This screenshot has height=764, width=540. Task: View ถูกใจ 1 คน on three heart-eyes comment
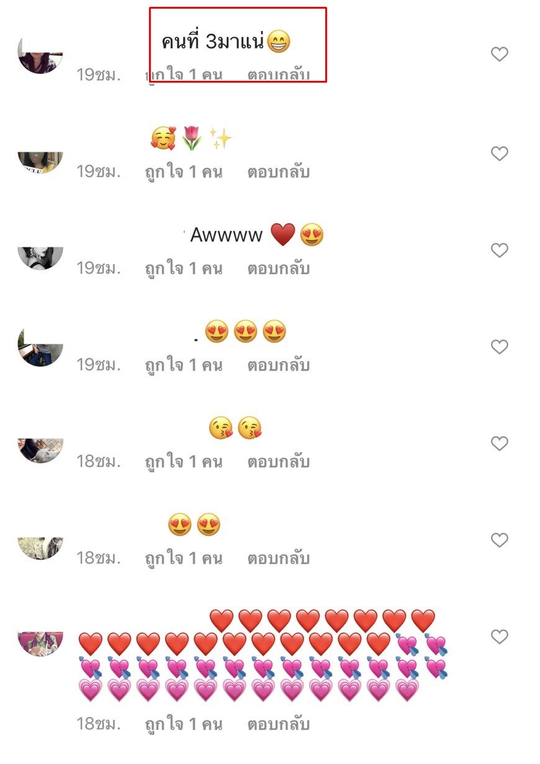(x=184, y=365)
